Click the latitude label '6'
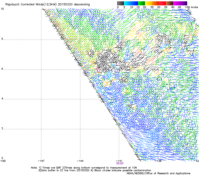 [x=2, y=69]
